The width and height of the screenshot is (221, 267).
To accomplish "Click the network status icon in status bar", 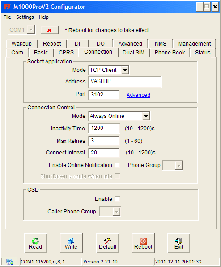I will pyautogui.click(x=10, y=262).
